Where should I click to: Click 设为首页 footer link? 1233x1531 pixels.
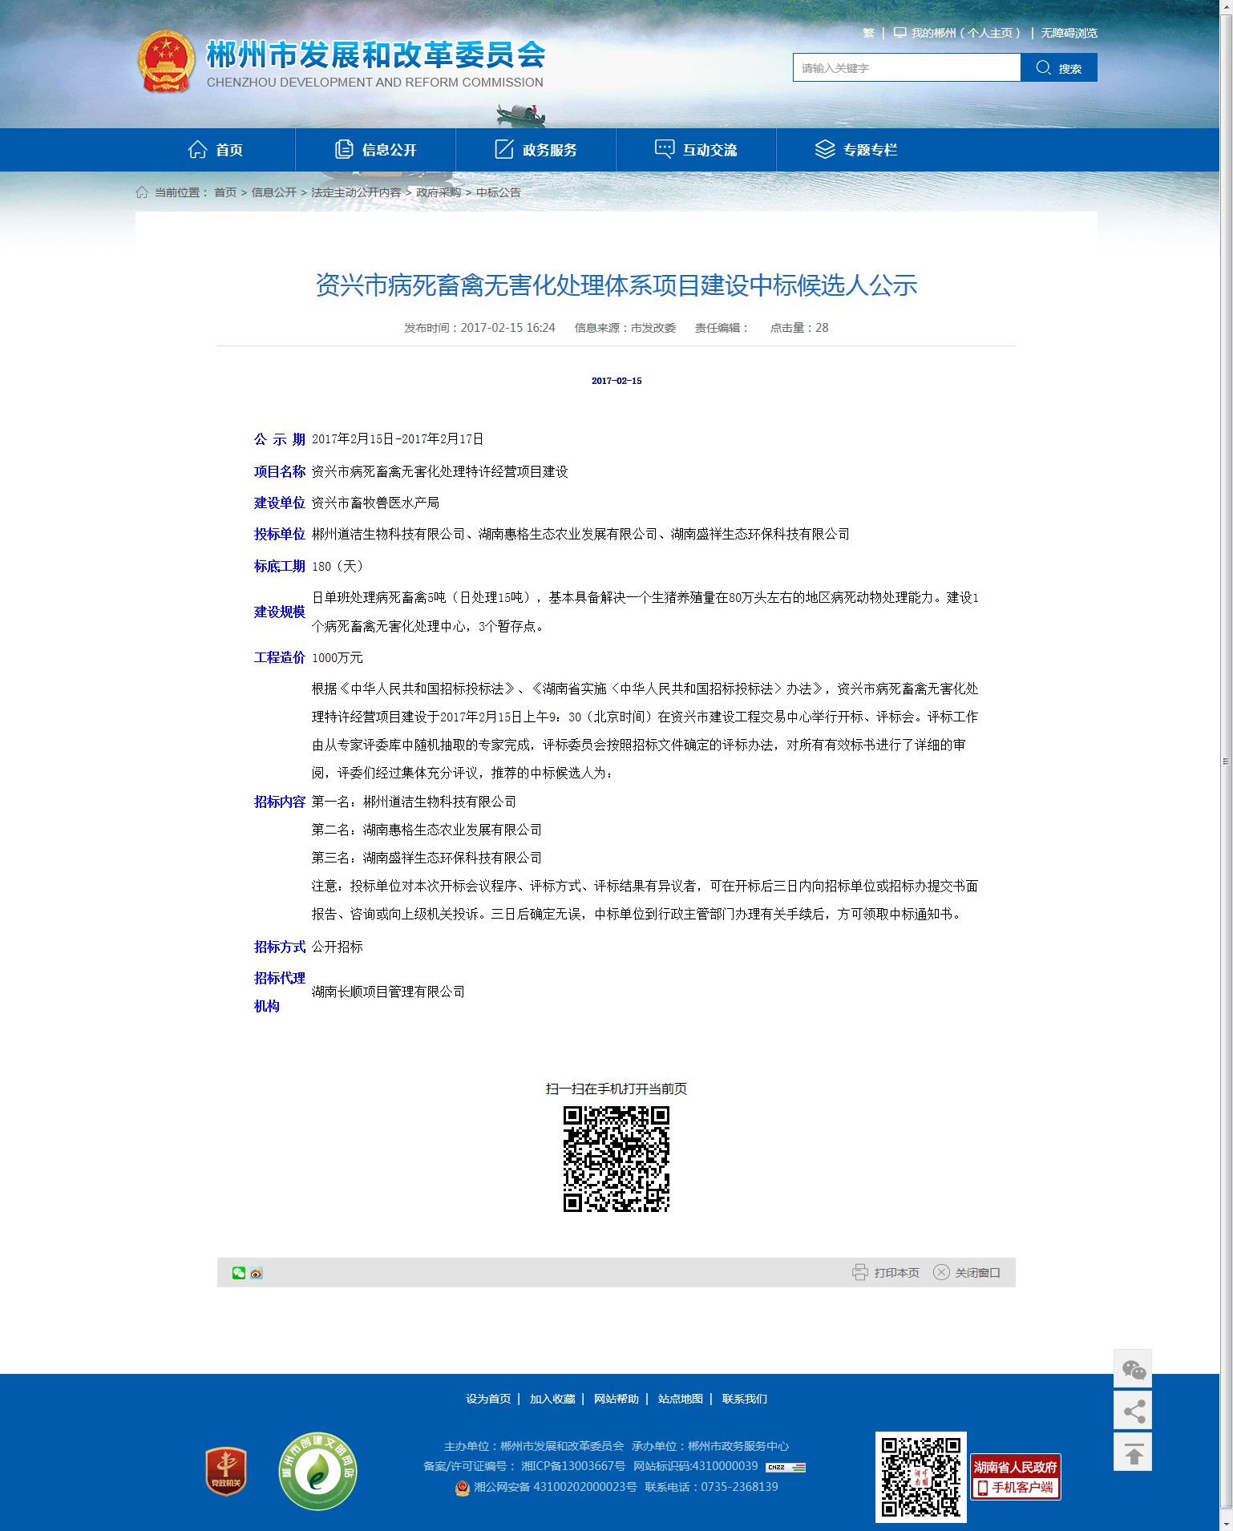[488, 1399]
